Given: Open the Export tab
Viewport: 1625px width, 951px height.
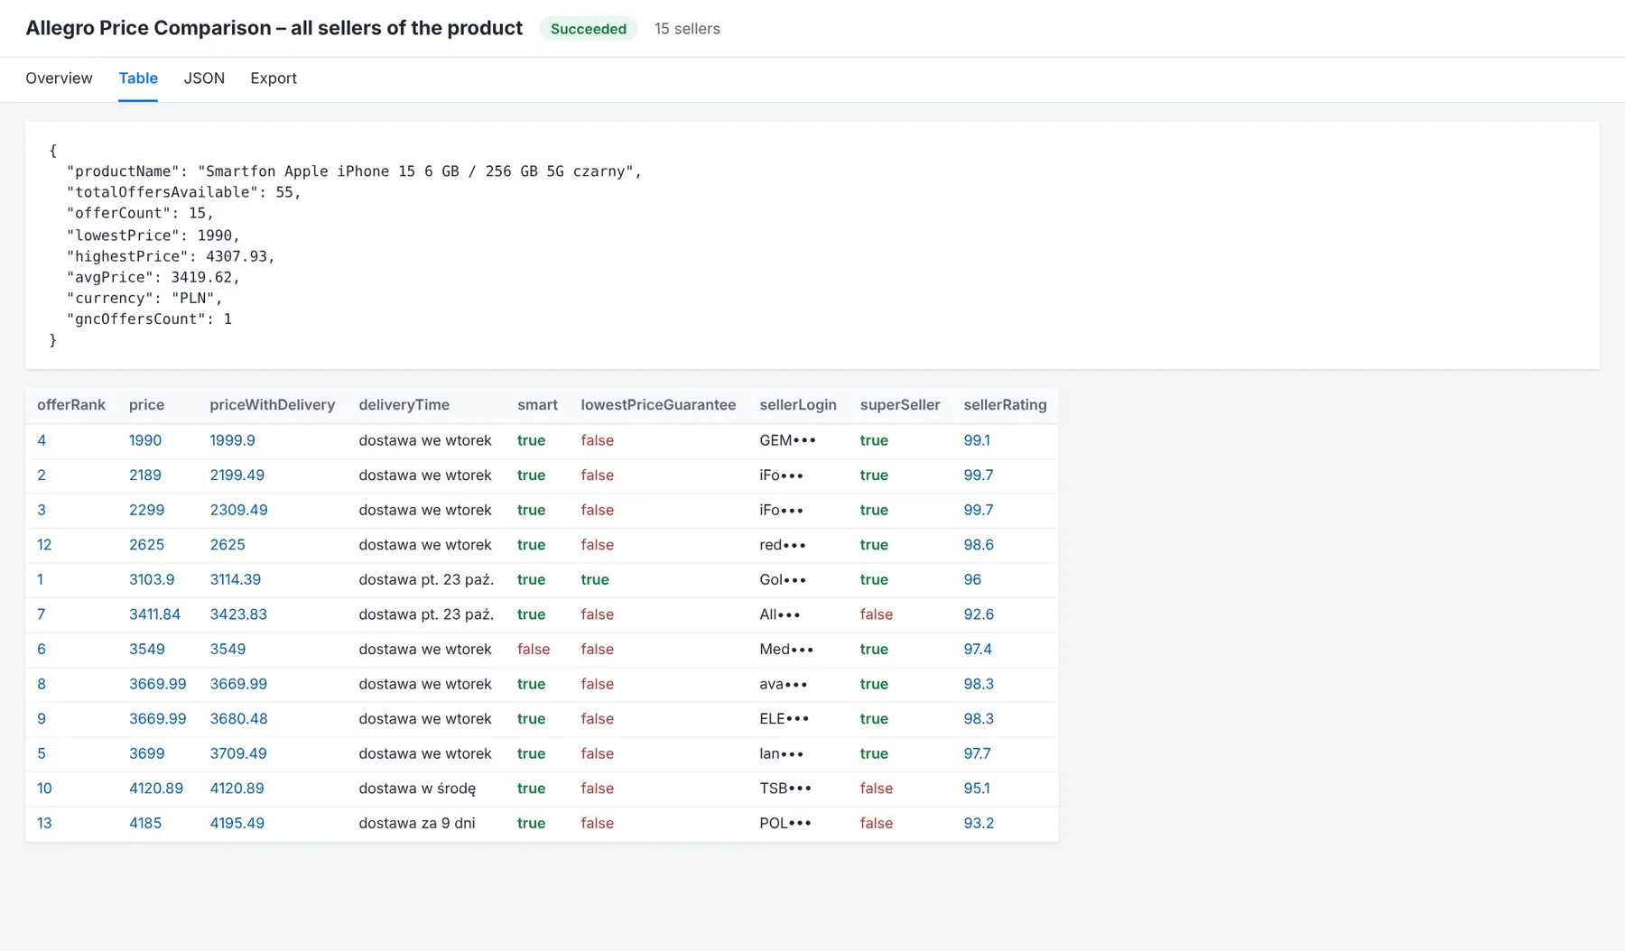Looking at the screenshot, I should click(x=274, y=78).
